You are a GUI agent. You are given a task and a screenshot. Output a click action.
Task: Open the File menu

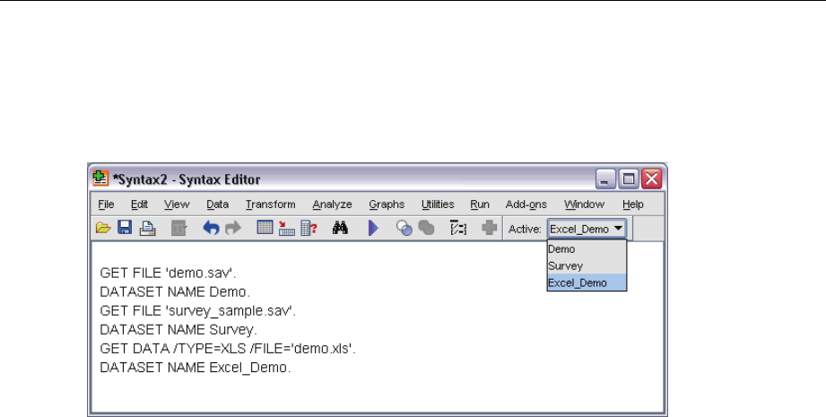point(106,204)
